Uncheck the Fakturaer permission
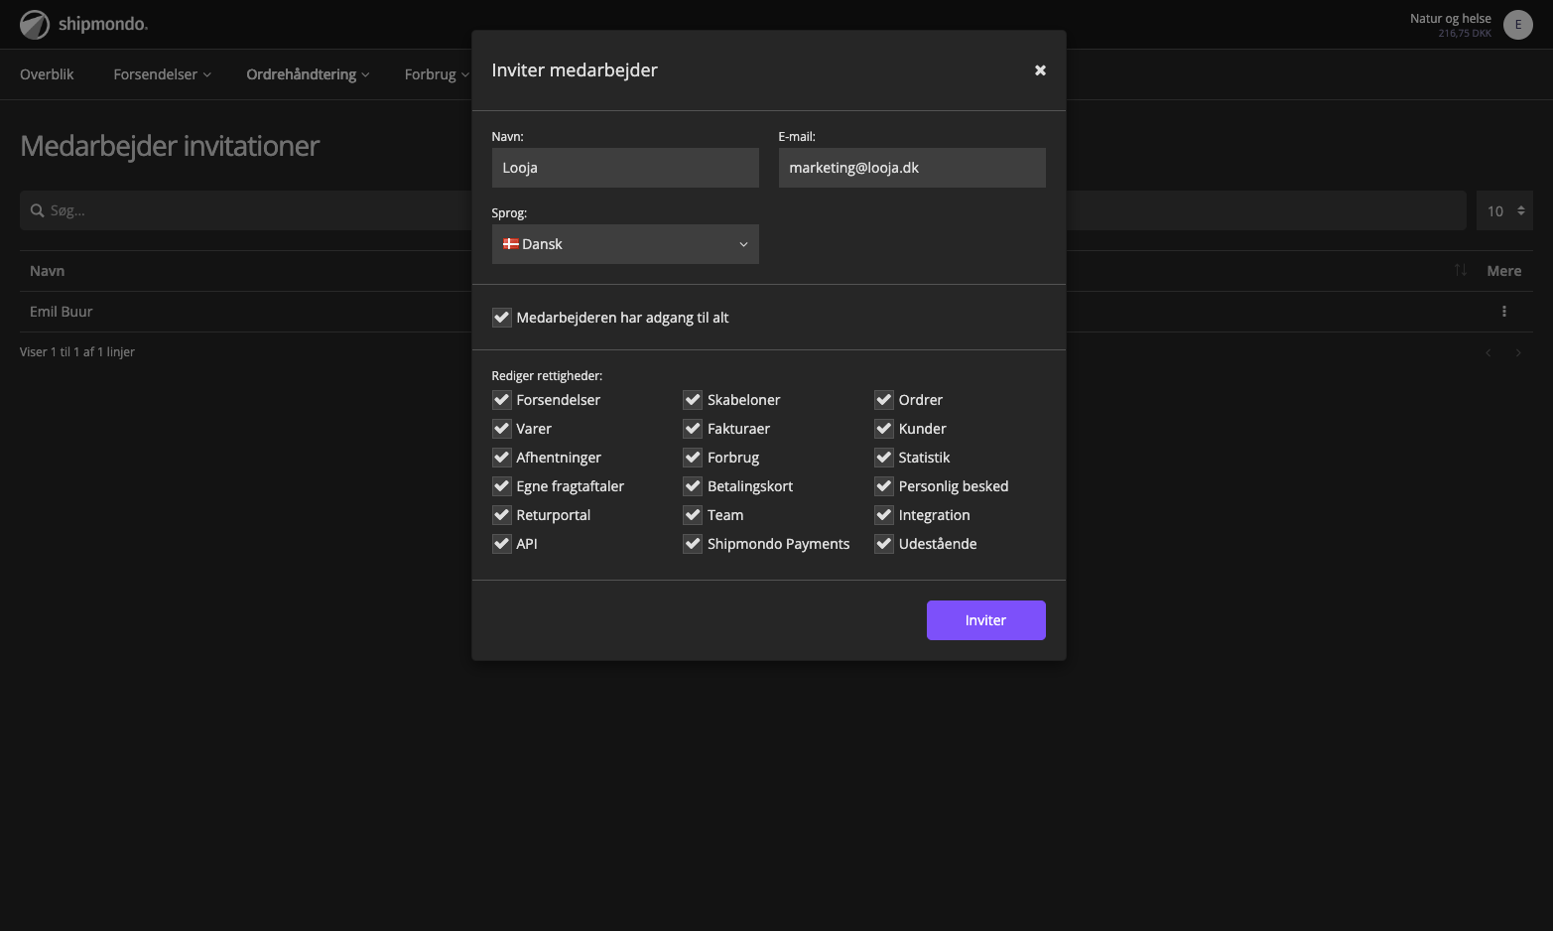 pyautogui.click(x=693, y=429)
